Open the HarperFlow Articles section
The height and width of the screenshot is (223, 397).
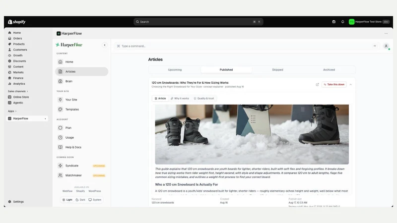point(81,71)
